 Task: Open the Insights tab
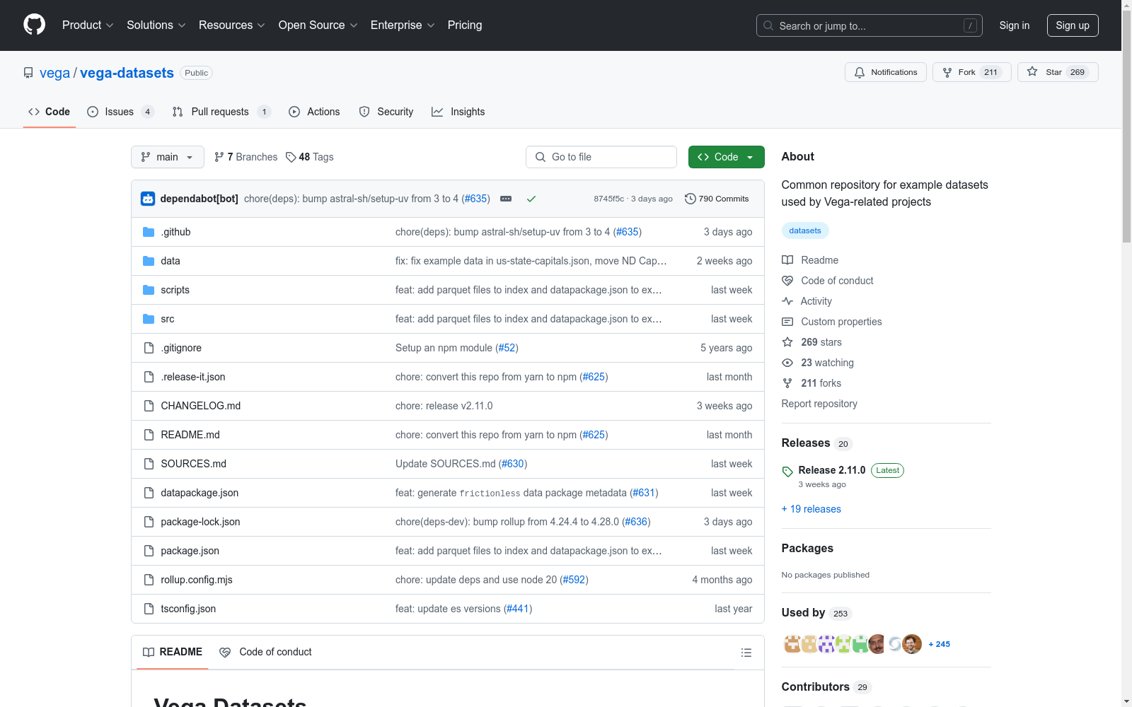point(458,112)
